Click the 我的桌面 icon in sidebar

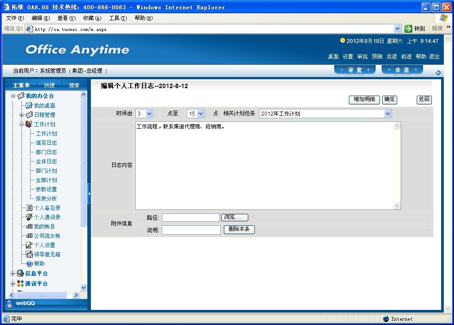[x=29, y=105]
